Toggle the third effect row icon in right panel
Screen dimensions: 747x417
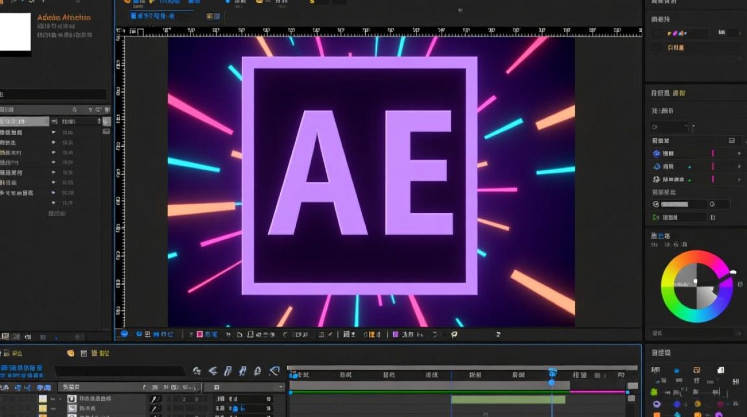pyautogui.click(x=656, y=179)
